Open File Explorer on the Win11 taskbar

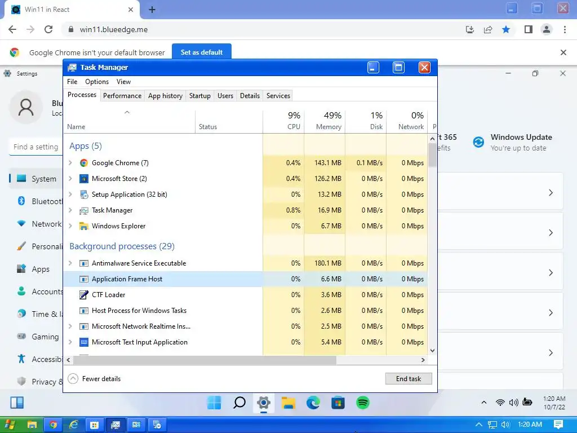pyautogui.click(x=288, y=403)
